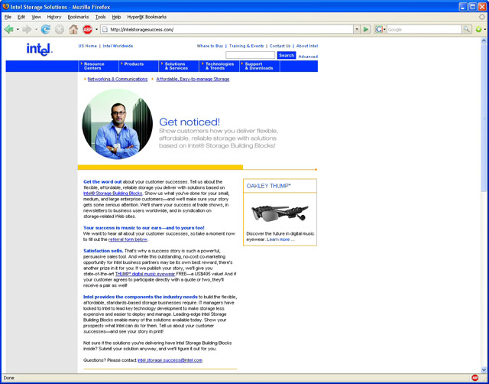Follow the Intel Worldwide link
This screenshot has width=489, height=384.
tap(118, 46)
